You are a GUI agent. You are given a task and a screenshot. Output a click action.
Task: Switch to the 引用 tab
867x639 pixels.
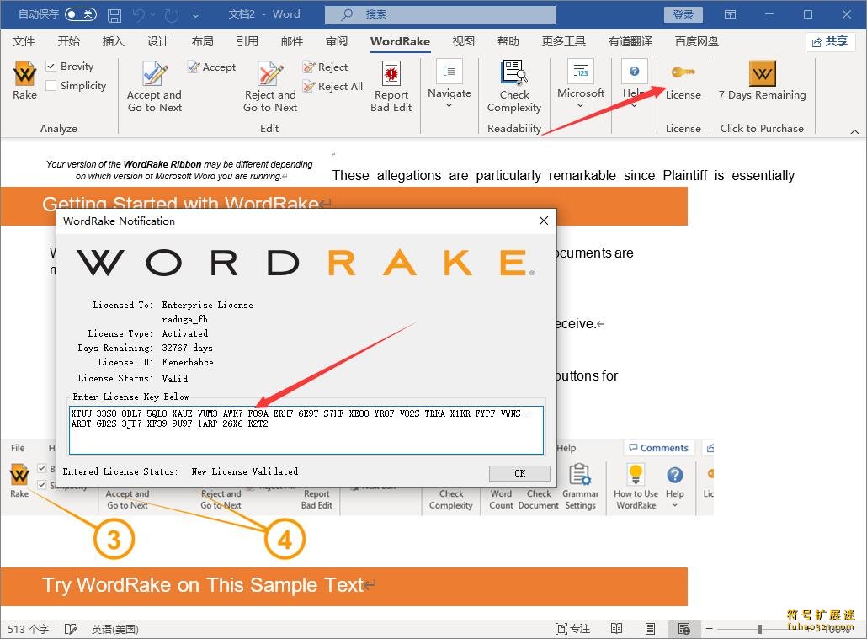pyautogui.click(x=247, y=41)
